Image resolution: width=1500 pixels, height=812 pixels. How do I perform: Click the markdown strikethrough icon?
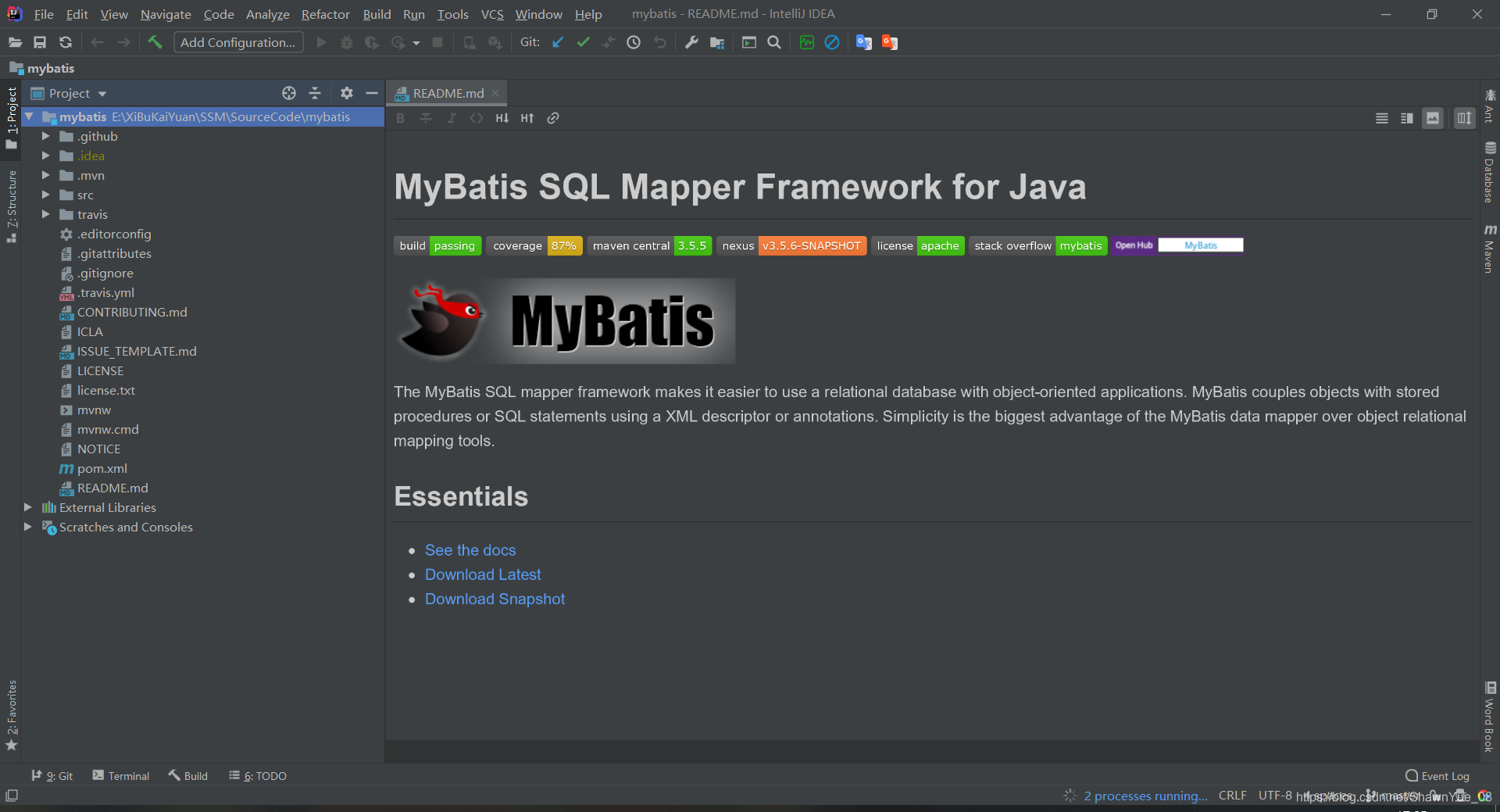[426, 118]
